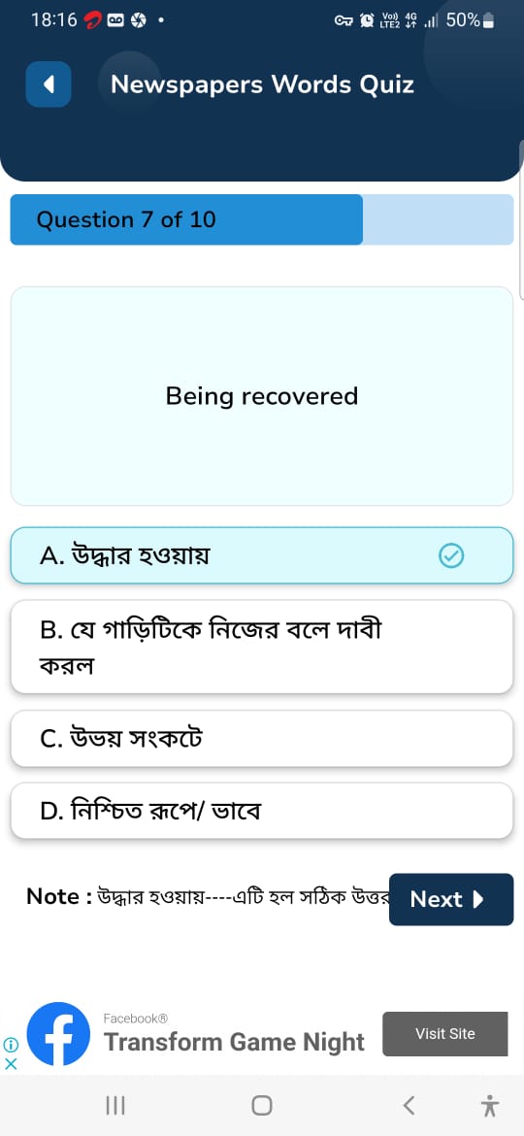The height and width of the screenshot is (1136, 524).
Task: Tap the checkmark icon on option A
Action: (x=451, y=555)
